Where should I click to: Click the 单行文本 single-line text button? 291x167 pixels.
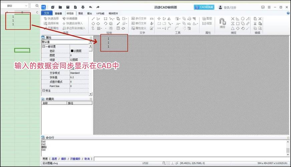(x=139, y=23)
